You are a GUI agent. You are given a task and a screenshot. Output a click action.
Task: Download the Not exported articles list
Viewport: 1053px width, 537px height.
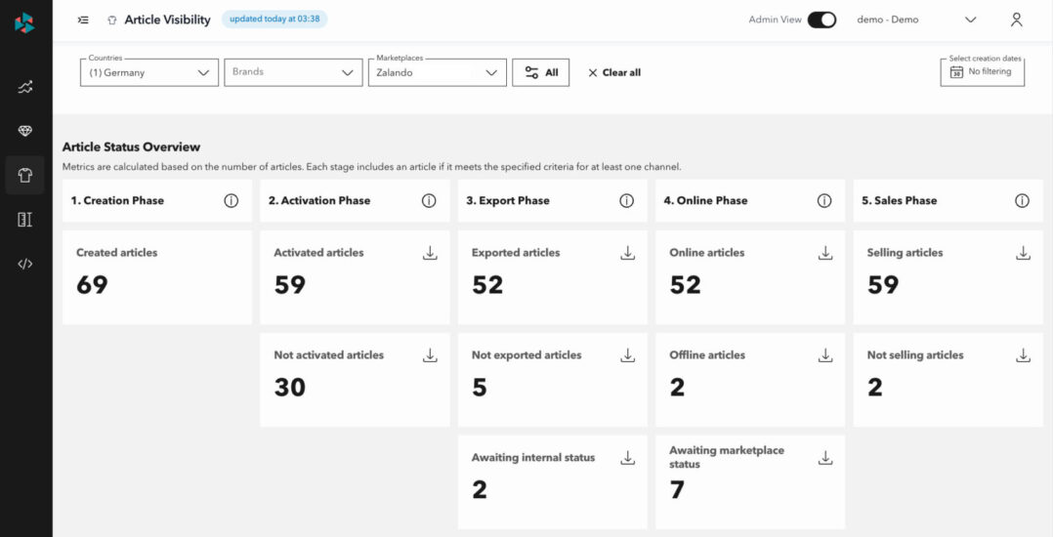[x=627, y=355]
